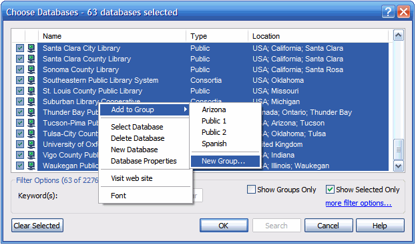Viewport: 416px width, 245px height.
Task: Open Font option in context menu
Action: [118, 196]
